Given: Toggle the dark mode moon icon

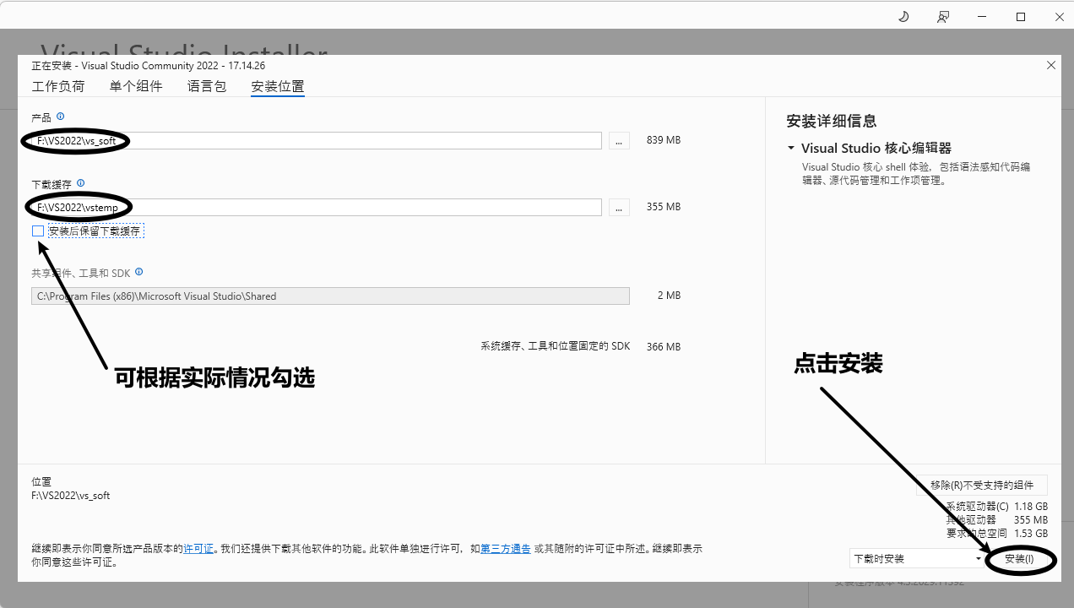Looking at the screenshot, I should (903, 16).
